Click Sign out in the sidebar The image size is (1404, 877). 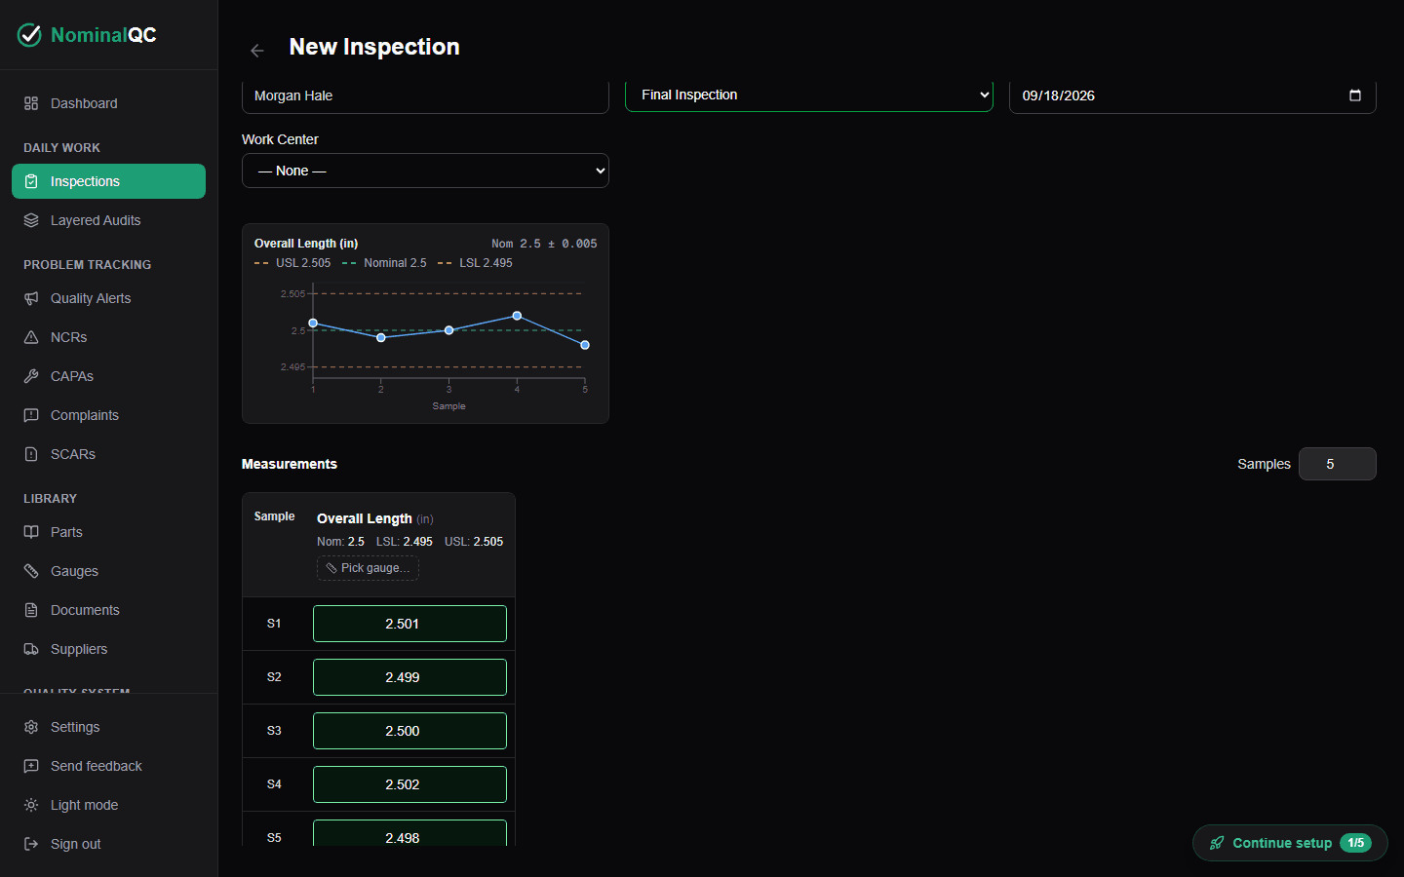[x=108, y=844]
